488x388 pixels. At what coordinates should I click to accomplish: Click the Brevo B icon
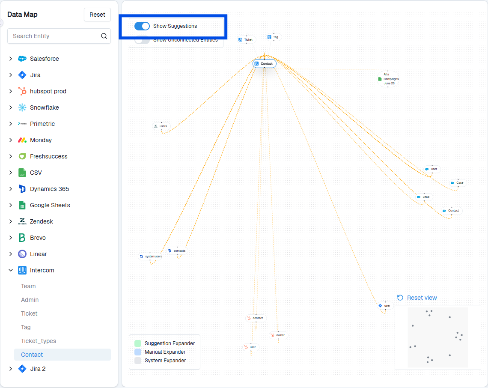(22, 238)
